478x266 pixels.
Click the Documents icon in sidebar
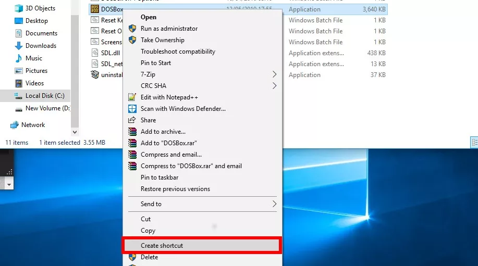click(x=19, y=33)
